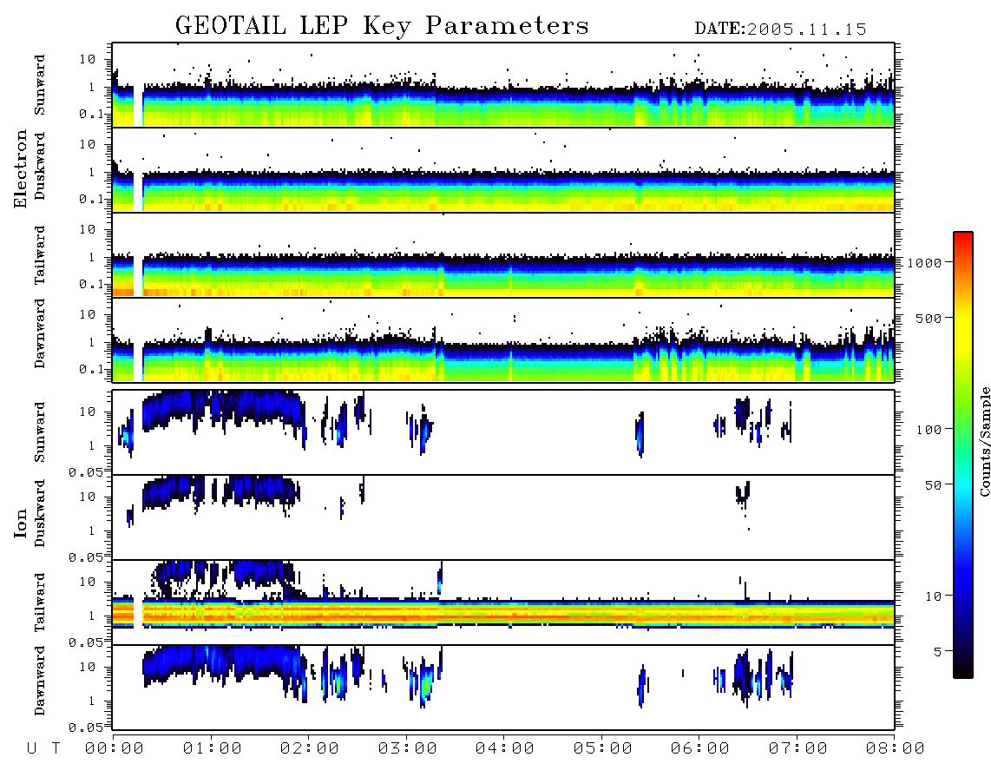Click the "10" tick on Ion Dawnward axis
Screen dimensions: 991x764
click(88, 668)
